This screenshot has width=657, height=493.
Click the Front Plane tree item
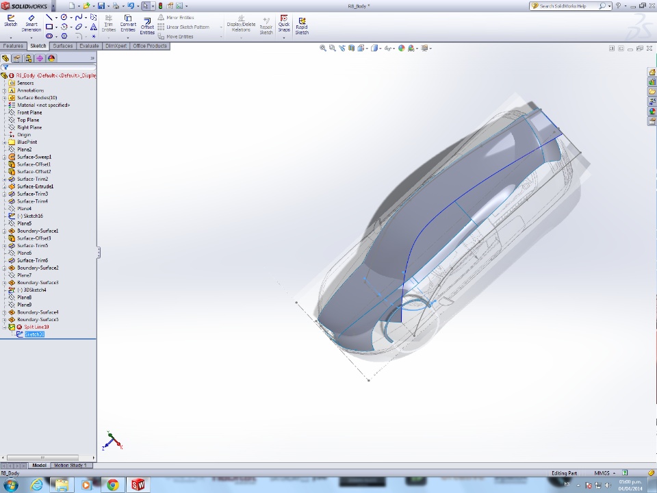[29, 112]
